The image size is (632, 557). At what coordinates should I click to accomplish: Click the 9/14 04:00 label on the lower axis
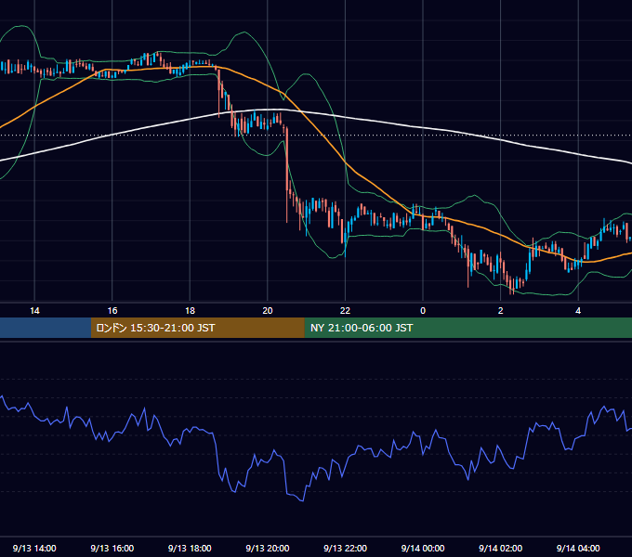click(x=578, y=548)
